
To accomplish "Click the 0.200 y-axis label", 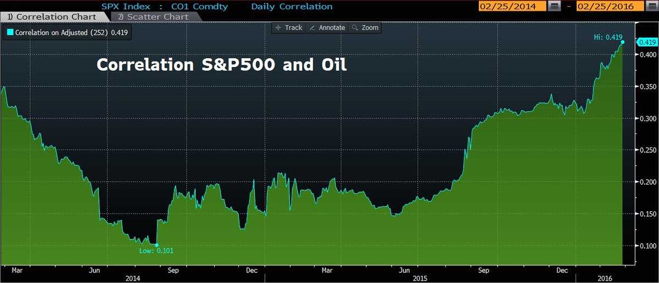I will point(647,182).
